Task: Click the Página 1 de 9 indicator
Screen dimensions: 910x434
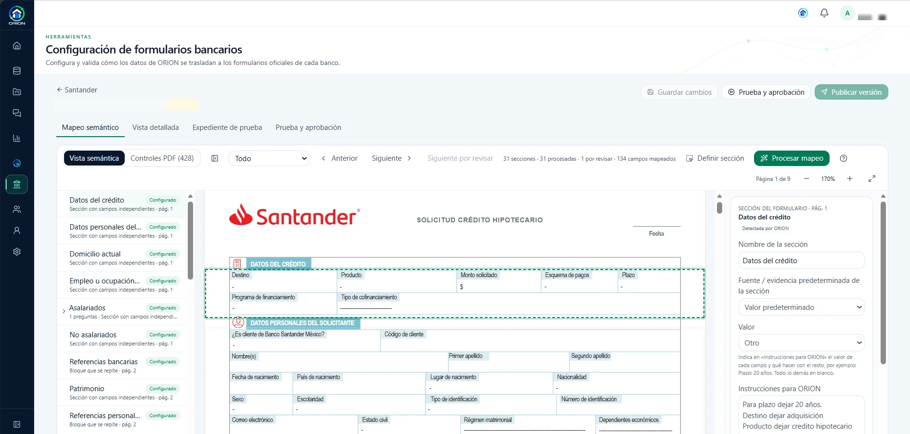Action: point(773,179)
